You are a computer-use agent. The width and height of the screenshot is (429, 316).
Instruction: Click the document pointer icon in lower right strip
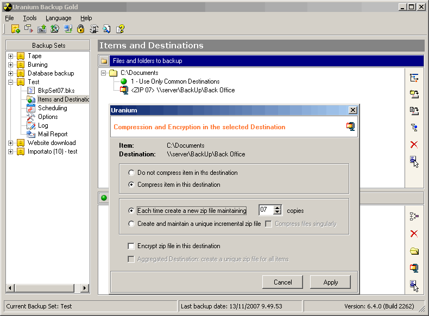coord(414,286)
